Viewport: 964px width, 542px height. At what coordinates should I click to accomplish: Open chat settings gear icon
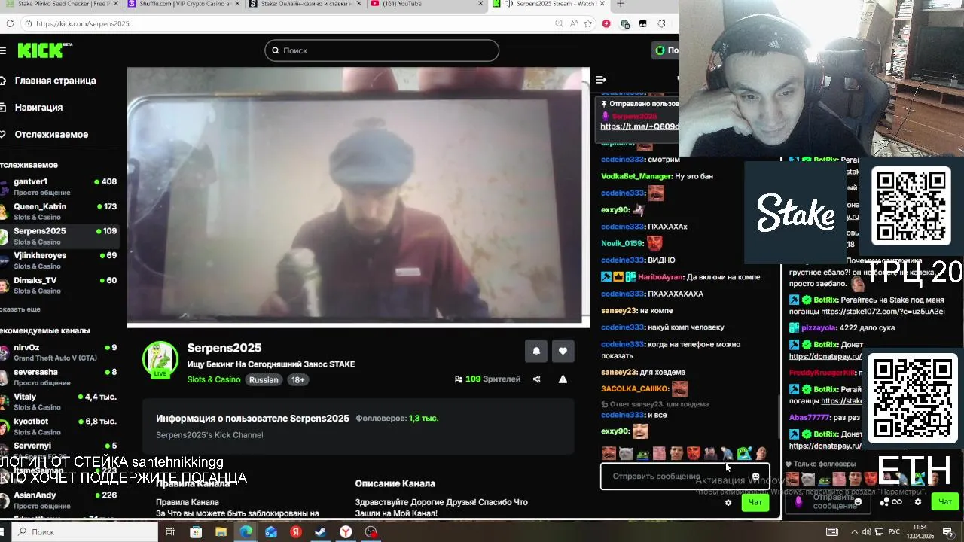[728, 503]
